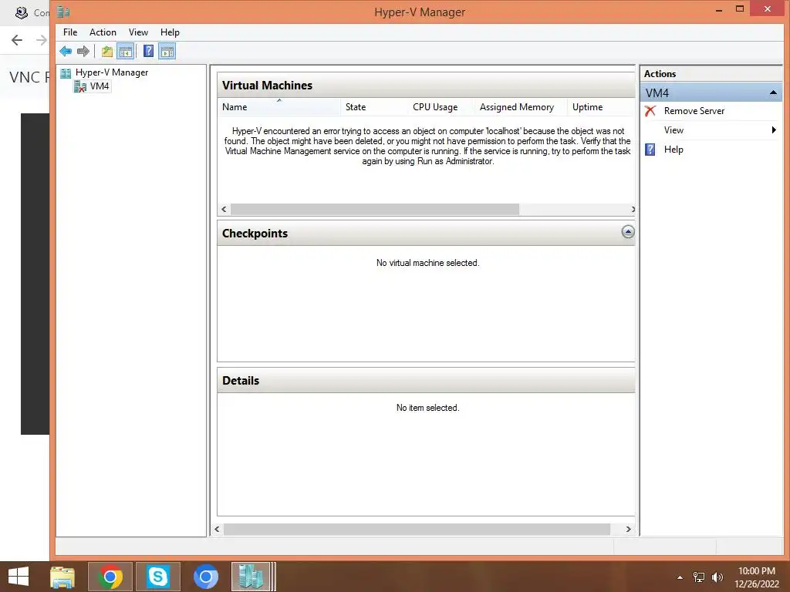The width and height of the screenshot is (790, 592).
Task: Open the File menu
Action: [70, 32]
